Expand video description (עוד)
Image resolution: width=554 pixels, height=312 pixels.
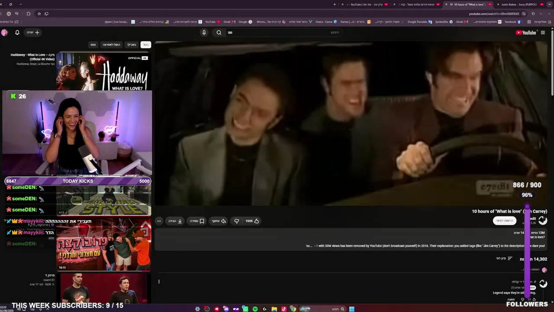pyautogui.click(x=309, y=246)
